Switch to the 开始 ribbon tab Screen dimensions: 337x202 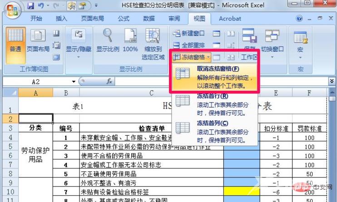pos(36,19)
